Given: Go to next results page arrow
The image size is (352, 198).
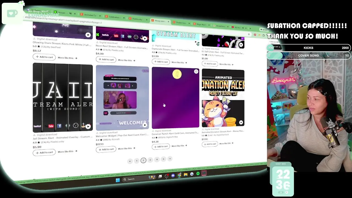Looking at the screenshot, I should pos(170,158).
